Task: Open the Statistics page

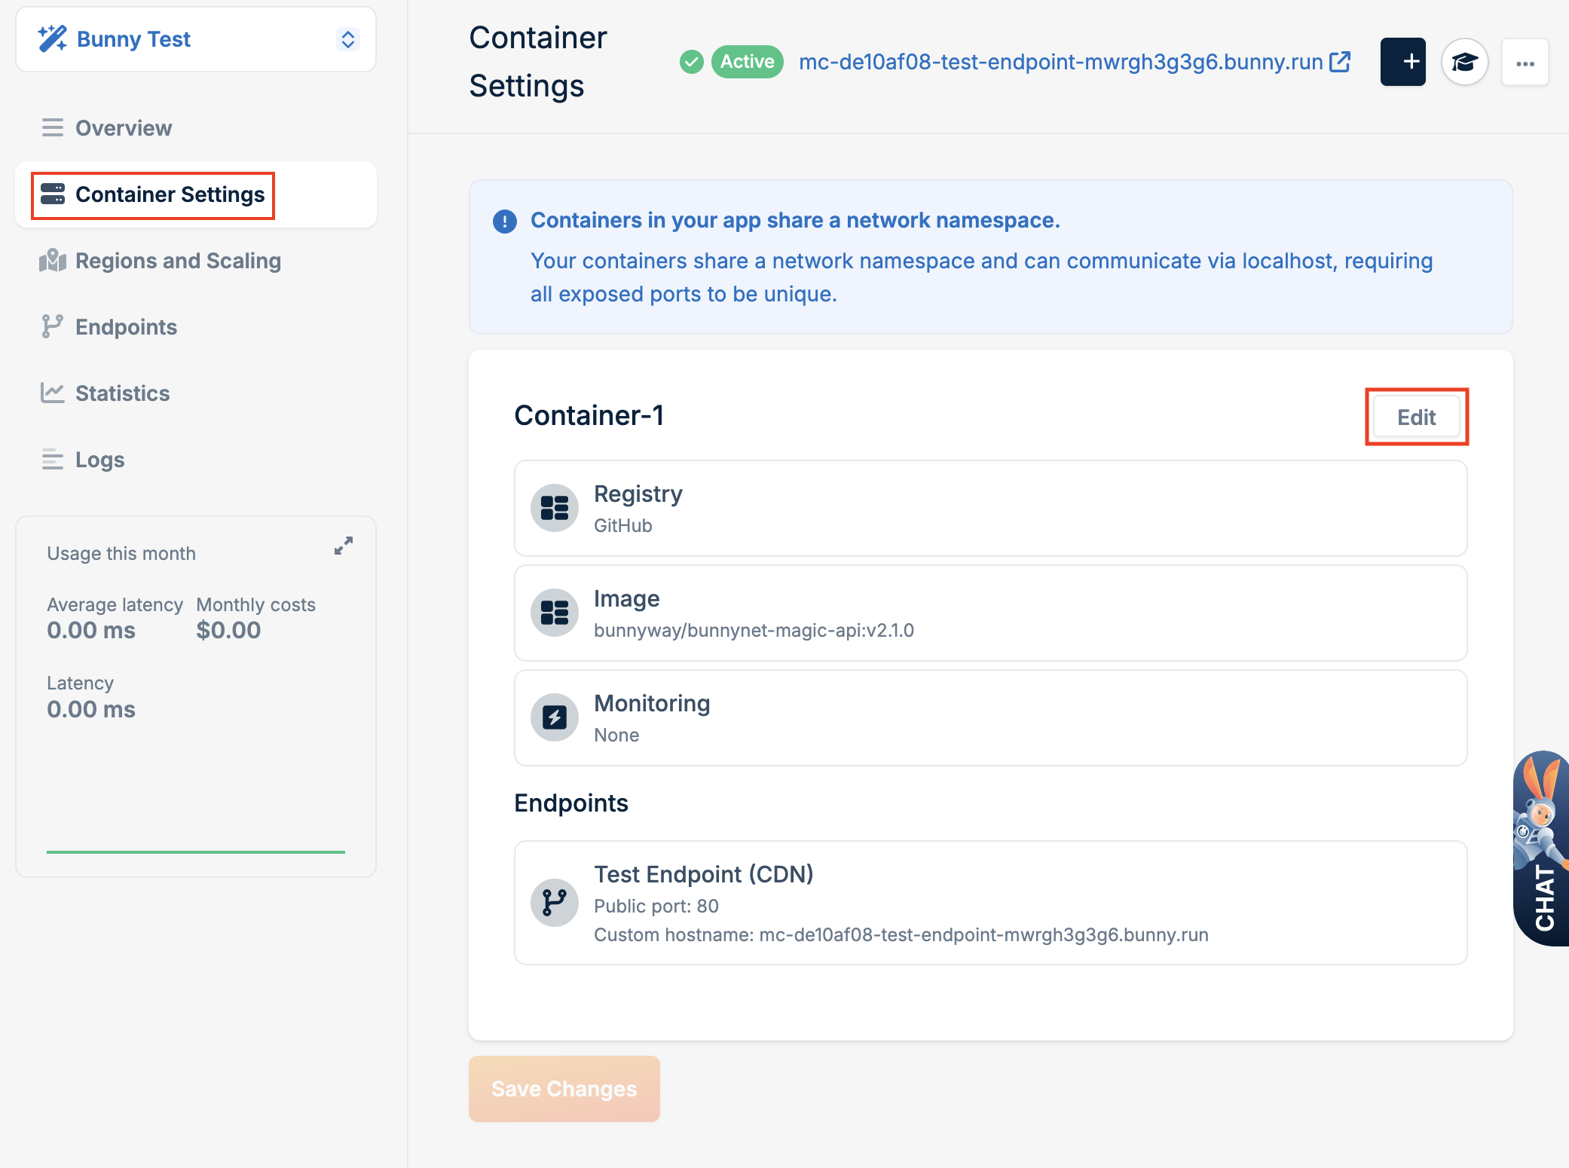Action: click(x=122, y=393)
